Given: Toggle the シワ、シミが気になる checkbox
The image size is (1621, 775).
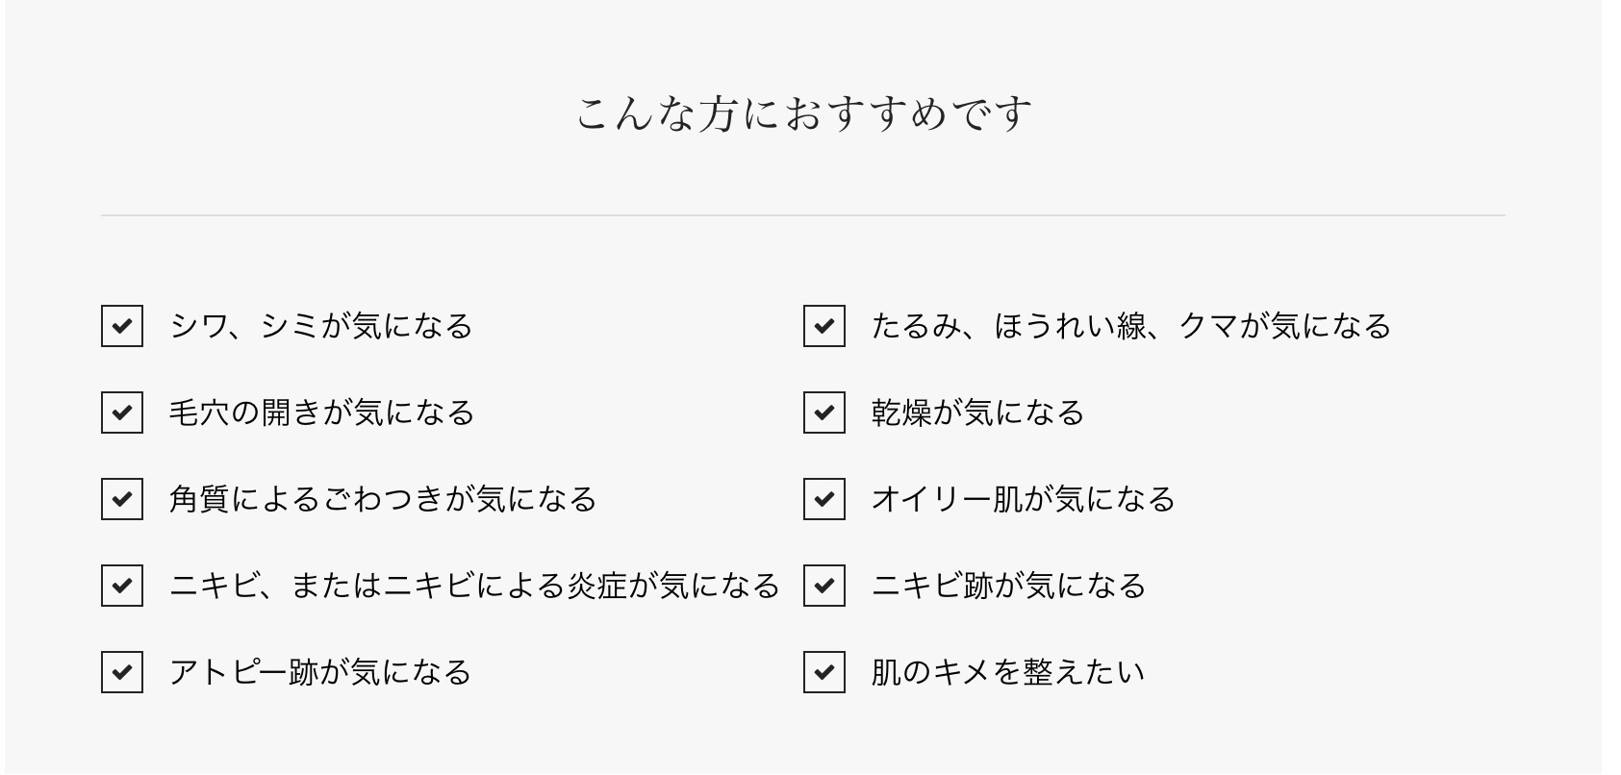Looking at the screenshot, I should [122, 326].
